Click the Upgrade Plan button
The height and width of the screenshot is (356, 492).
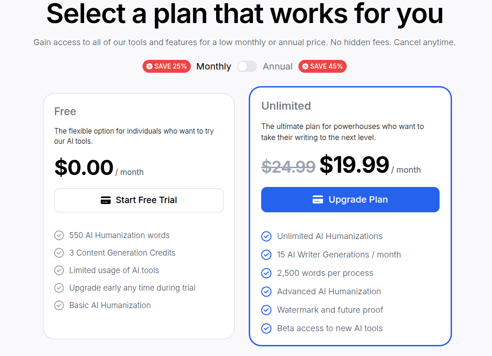(350, 199)
